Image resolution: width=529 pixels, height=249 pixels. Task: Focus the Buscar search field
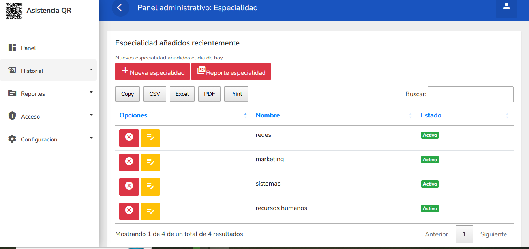click(470, 95)
